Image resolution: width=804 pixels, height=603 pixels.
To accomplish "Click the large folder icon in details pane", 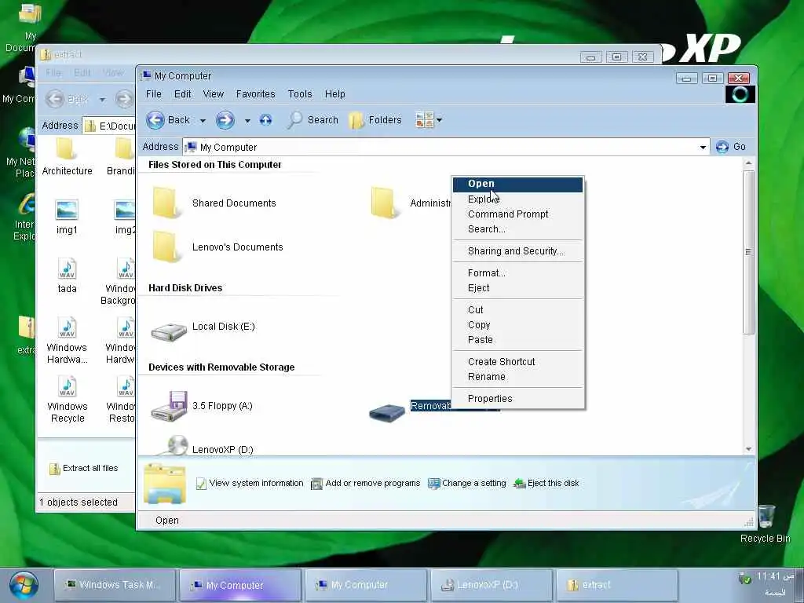I will (164, 484).
